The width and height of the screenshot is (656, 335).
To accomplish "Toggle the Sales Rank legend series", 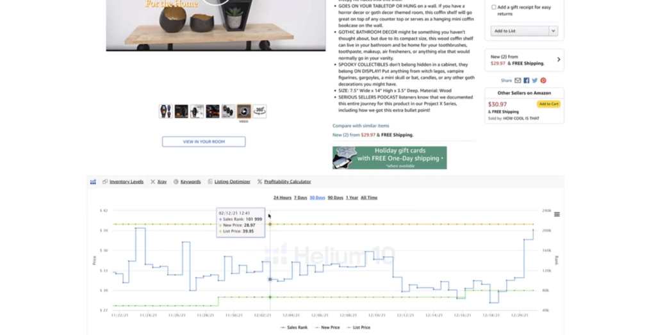I will click(294, 327).
